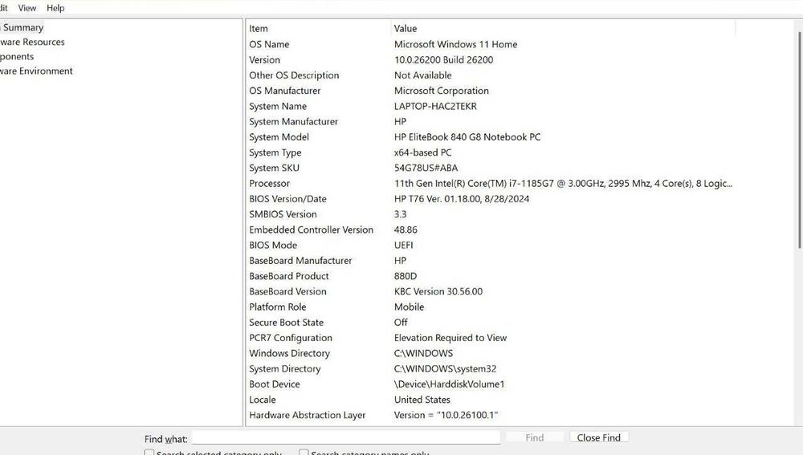Viewport: 803px width, 455px height.
Task: Open the View menu
Action: [26, 8]
